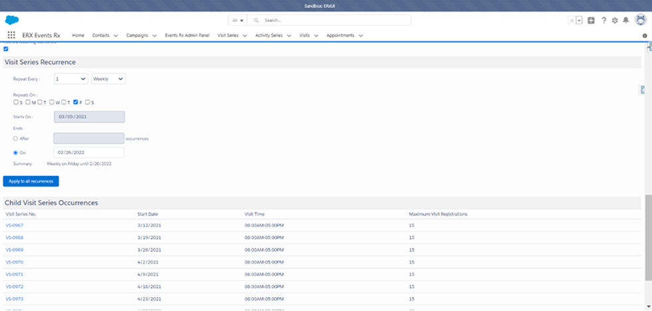Screen dimensions: 652x311
Task: Click the Salesforce cloud logo
Action: [x=11, y=20]
